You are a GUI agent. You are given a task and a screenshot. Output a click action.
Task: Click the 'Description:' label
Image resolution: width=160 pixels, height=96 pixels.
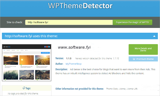point(62,69)
